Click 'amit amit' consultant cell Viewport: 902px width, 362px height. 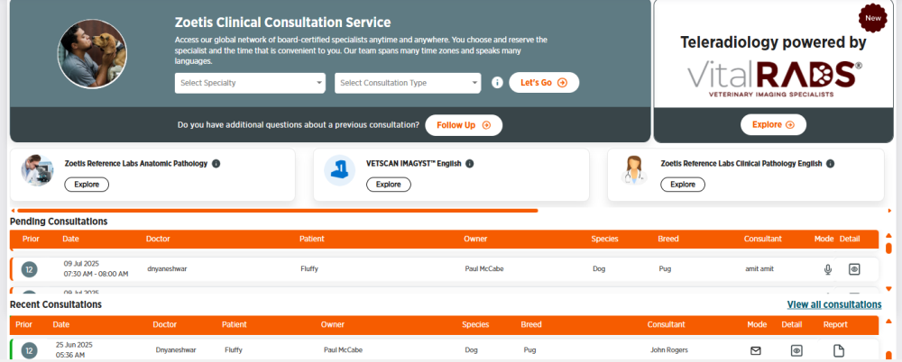[x=759, y=268]
